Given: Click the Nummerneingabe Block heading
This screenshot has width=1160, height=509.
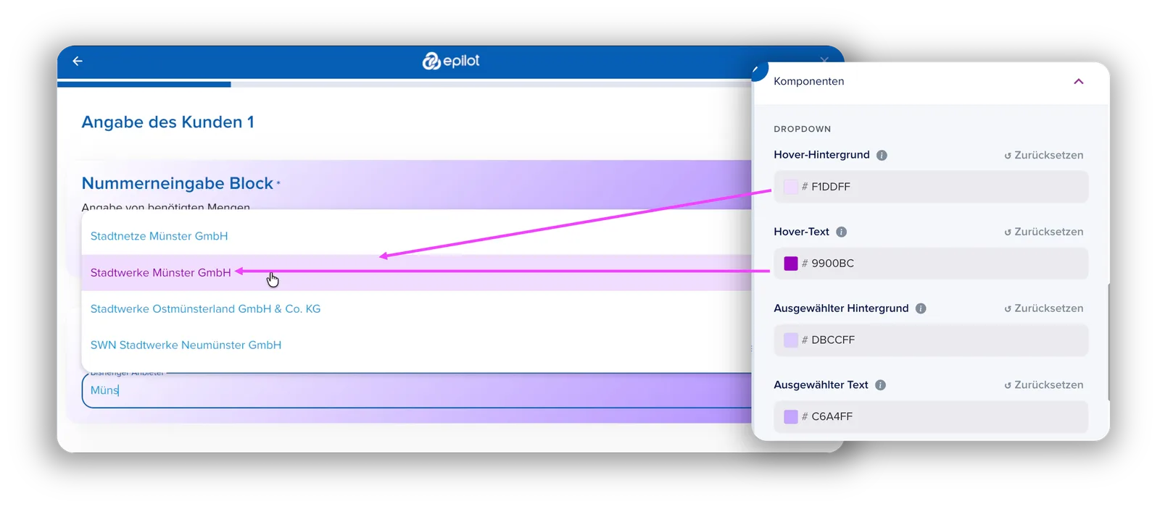Looking at the screenshot, I should pos(178,183).
